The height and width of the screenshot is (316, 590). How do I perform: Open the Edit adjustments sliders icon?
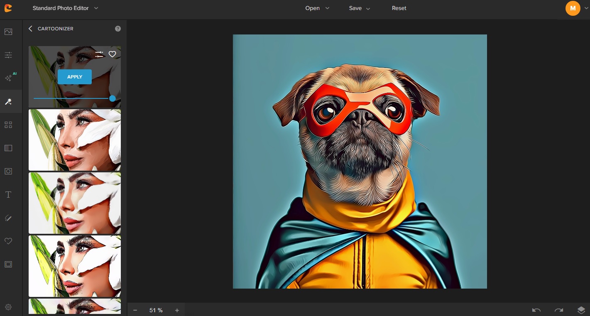point(8,55)
